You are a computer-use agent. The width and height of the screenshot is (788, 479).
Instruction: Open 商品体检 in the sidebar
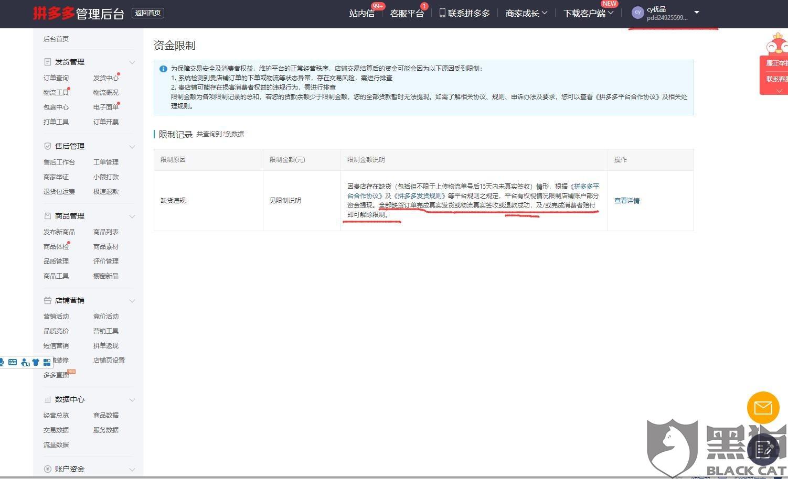(x=56, y=246)
